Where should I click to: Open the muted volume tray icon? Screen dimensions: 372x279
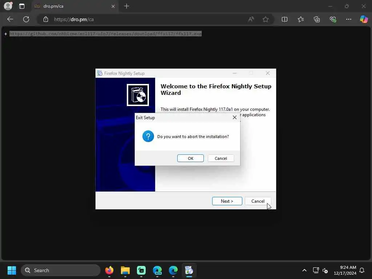pos(325,270)
